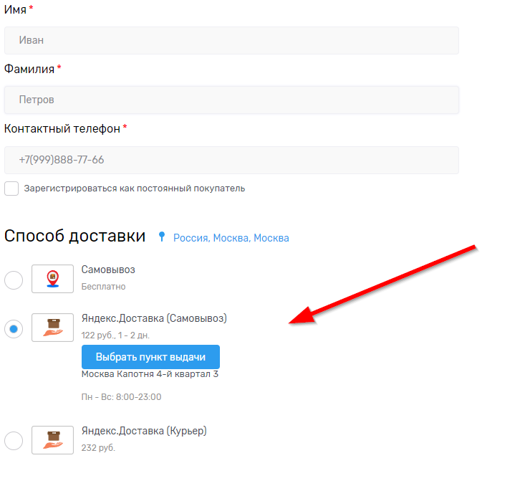The height and width of the screenshot is (486, 530).
Task: Click the Способ доставки section heading
Action: click(x=75, y=236)
